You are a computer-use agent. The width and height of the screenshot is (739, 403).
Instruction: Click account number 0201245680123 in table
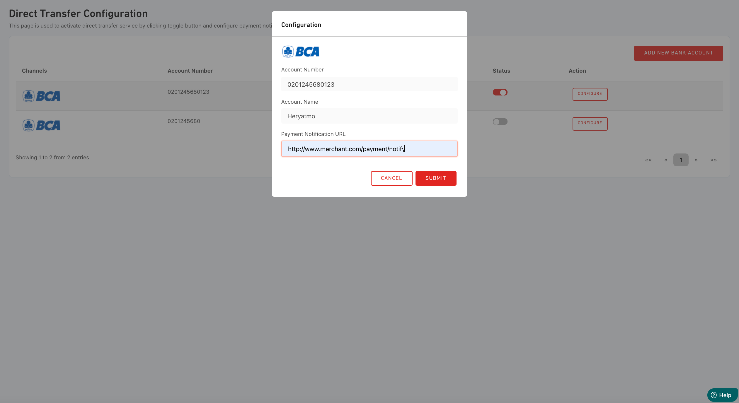188,92
